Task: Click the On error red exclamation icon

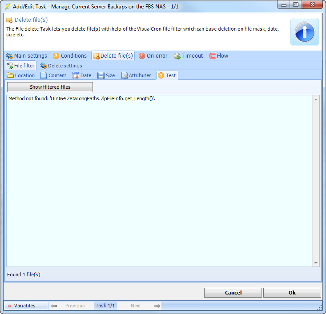Action: (x=142, y=56)
